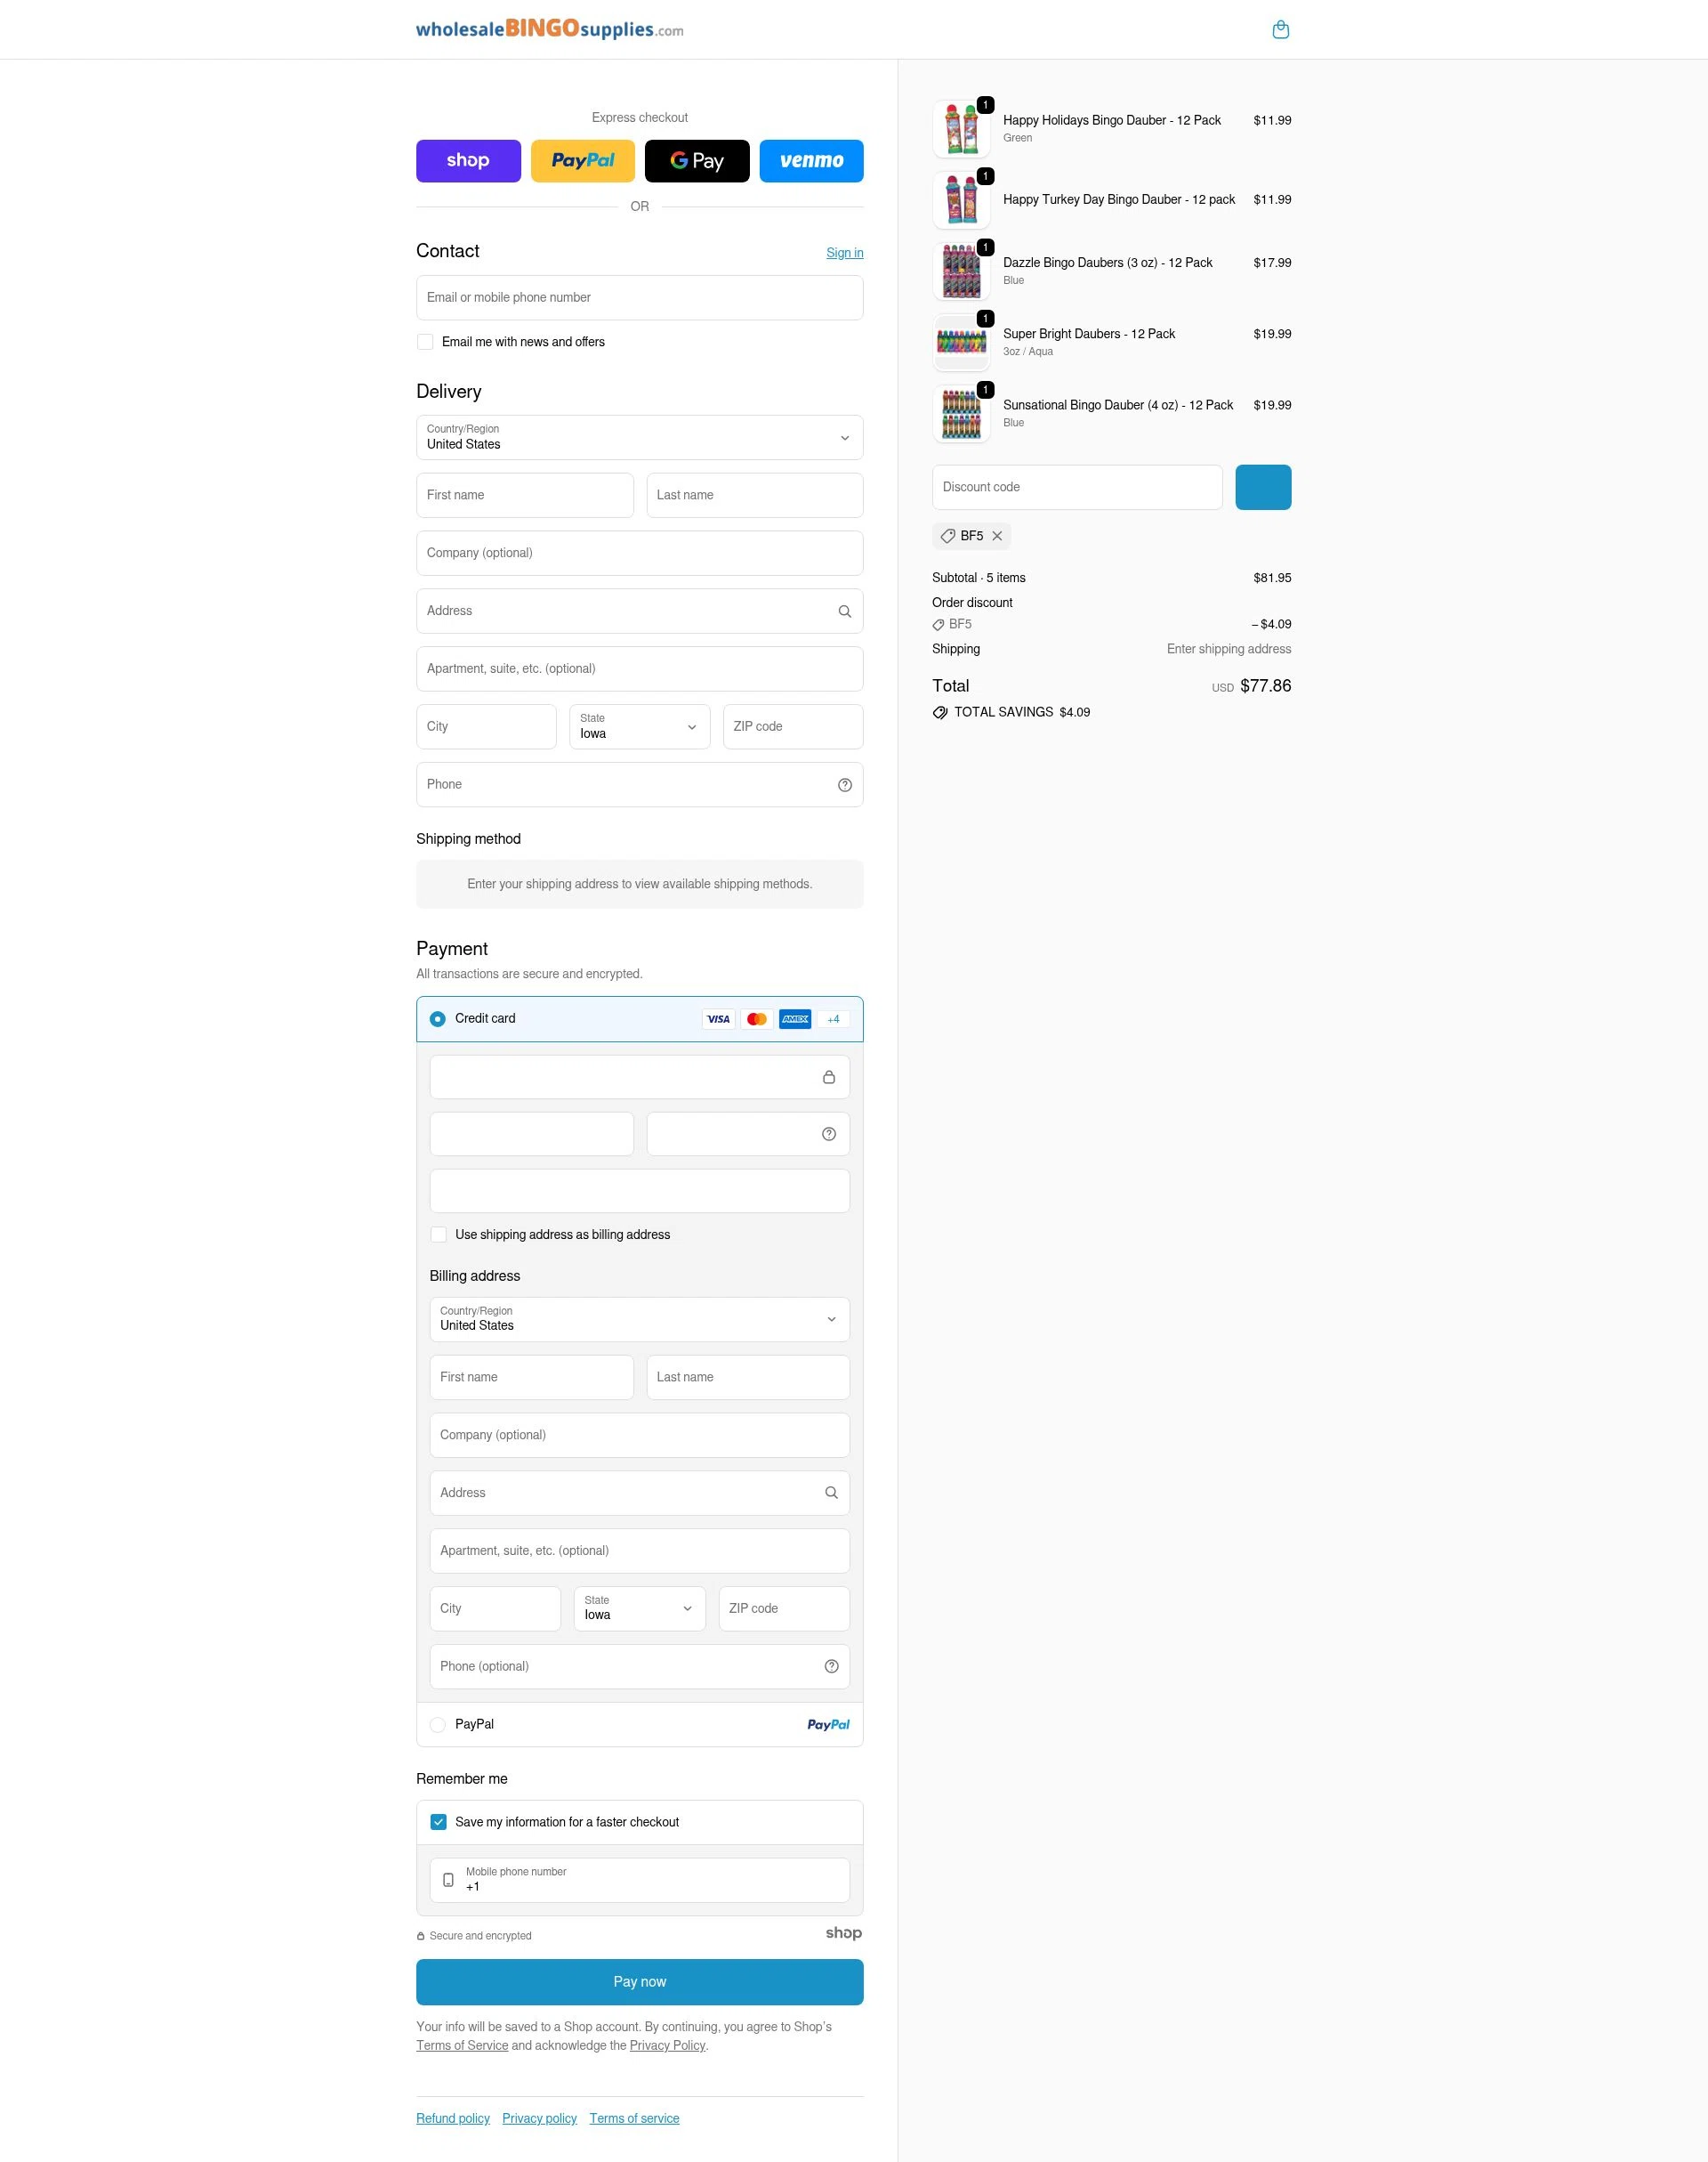Select PayPal as the payment method

pyautogui.click(x=437, y=1724)
